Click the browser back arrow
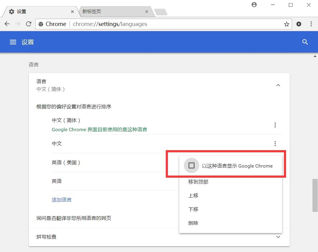The image size is (318, 252). point(7,24)
